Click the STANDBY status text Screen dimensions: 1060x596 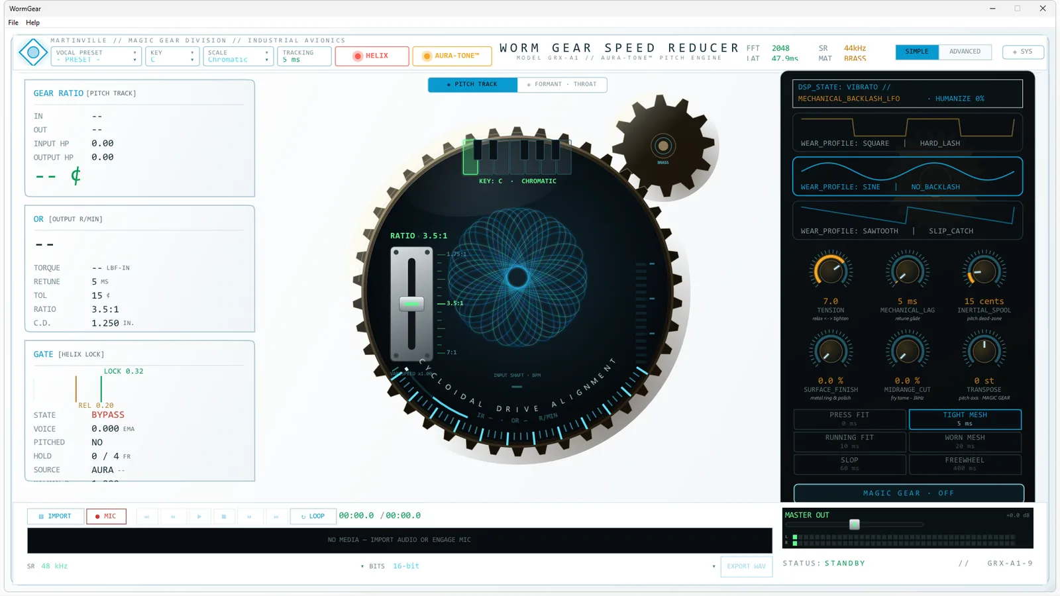[845, 564]
